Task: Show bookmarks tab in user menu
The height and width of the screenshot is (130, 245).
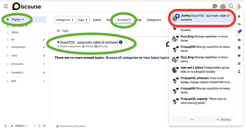Action: point(239,48)
